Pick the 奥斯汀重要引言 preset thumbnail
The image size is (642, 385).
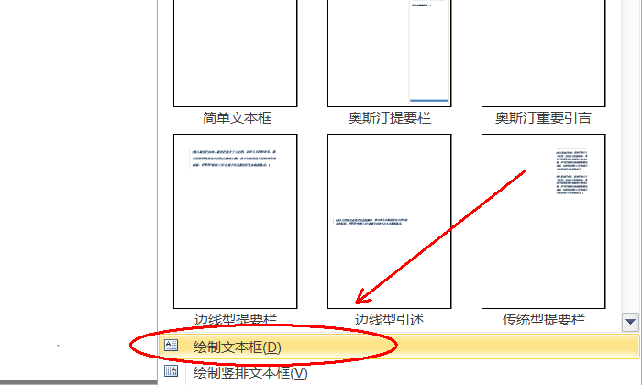543,53
